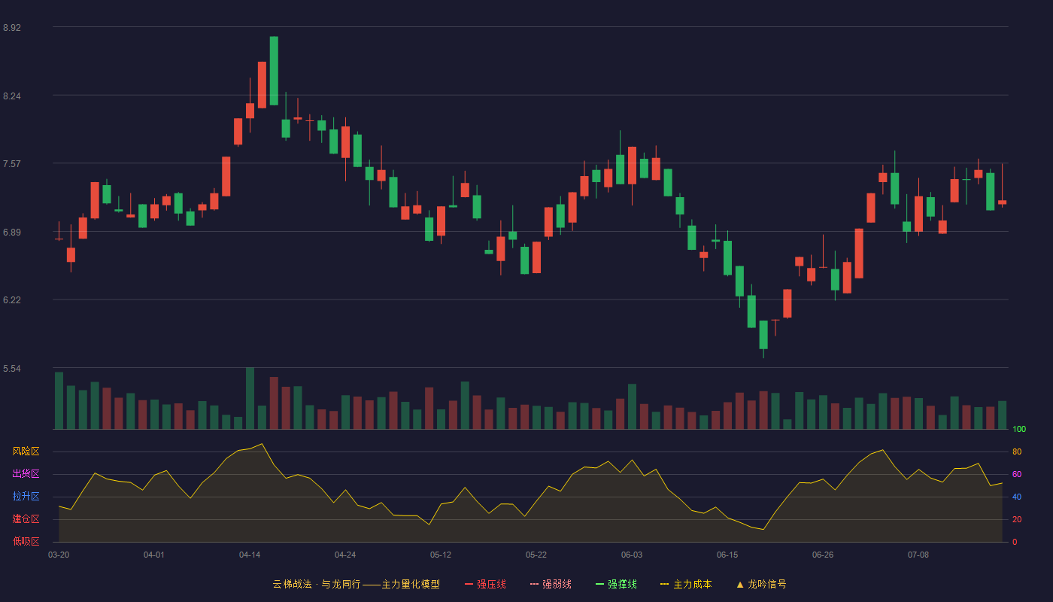Click the red 20 indicator axis value
Image resolution: width=1053 pixels, height=602 pixels.
pos(1017,519)
